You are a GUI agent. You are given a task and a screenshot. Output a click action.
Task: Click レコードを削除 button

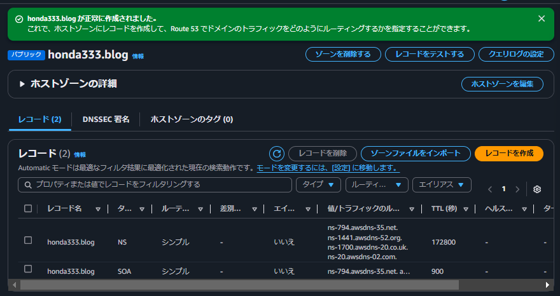click(323, 153)
